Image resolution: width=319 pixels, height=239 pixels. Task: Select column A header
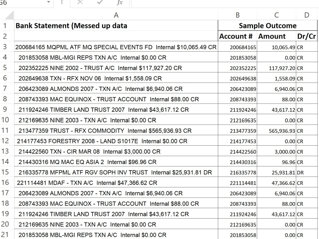click(116, 15)
